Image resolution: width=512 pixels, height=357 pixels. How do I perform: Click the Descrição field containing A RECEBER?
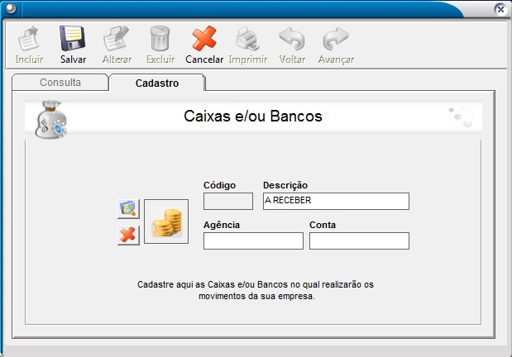(x=336, y=201)
